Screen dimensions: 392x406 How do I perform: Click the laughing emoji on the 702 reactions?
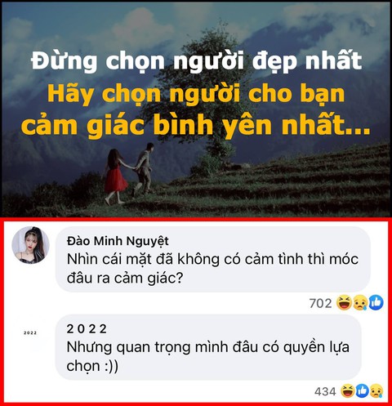[345, 303]
